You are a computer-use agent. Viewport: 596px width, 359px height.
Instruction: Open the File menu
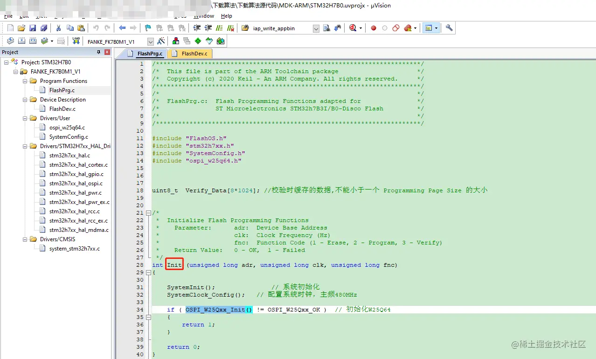coord(8,16)
